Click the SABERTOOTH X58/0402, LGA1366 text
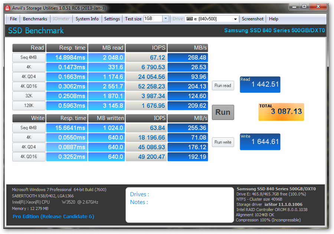This screenshot has height=234, width=334. (43, 196)
